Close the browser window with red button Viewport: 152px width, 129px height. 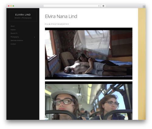pyautogui.click(x=9, y=6)
